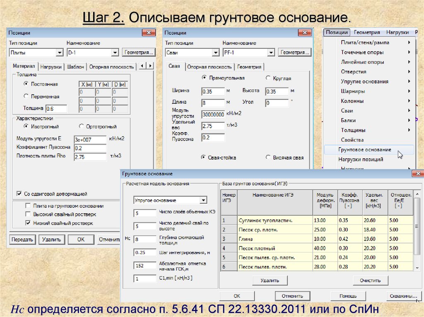This screenshot has height=317, width=424.
Task: Expand Шарниры submenu
Action: click(x=369, y=91)
